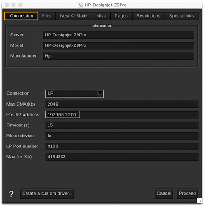This screenshot has height=206, width=204.
Task: Click the LP Port number label
Action: coord(22,146)
